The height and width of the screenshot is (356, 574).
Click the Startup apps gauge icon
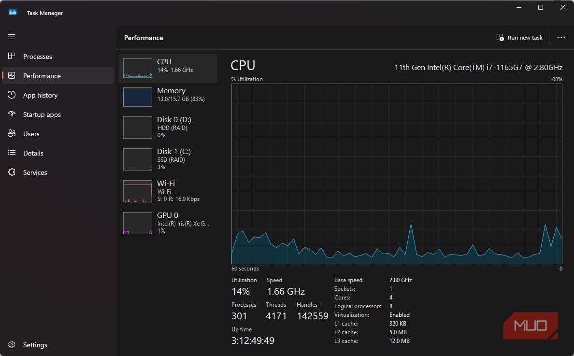click(12, 114)
